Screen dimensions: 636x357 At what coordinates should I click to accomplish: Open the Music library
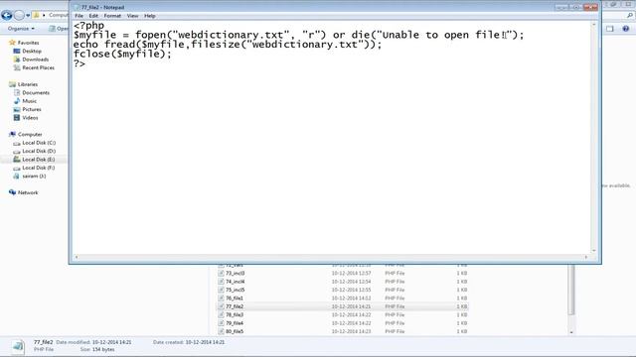[x=29, y=101]
